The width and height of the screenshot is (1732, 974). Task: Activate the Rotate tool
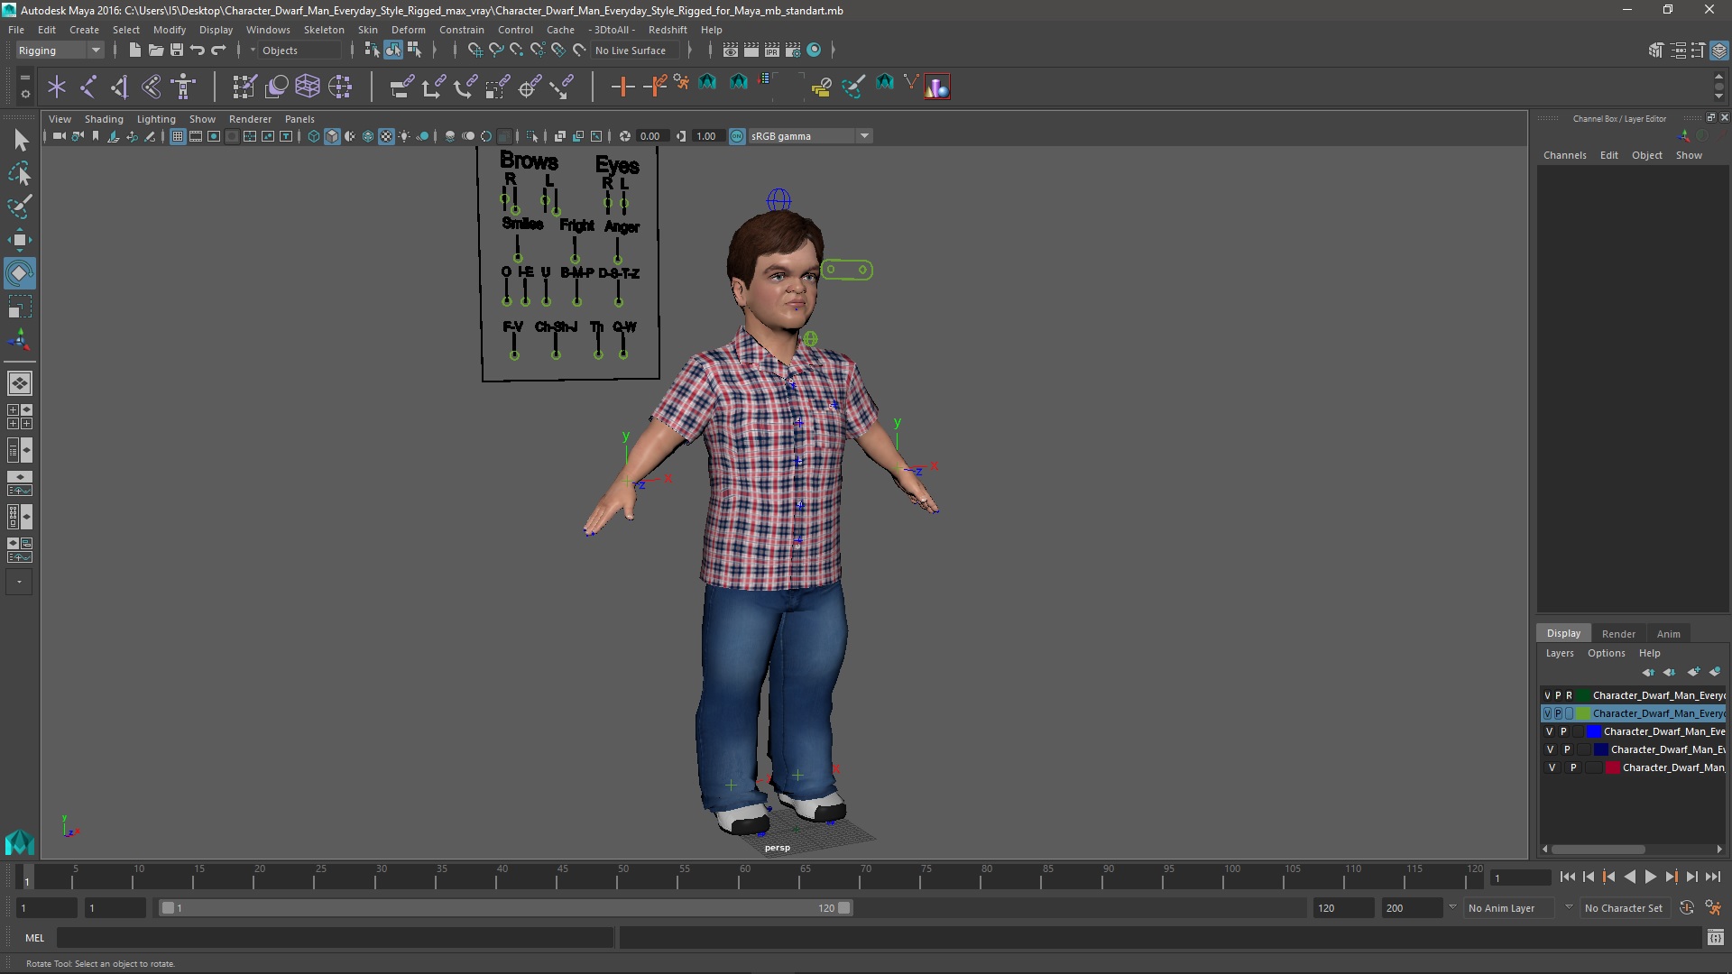coord(20,272)
